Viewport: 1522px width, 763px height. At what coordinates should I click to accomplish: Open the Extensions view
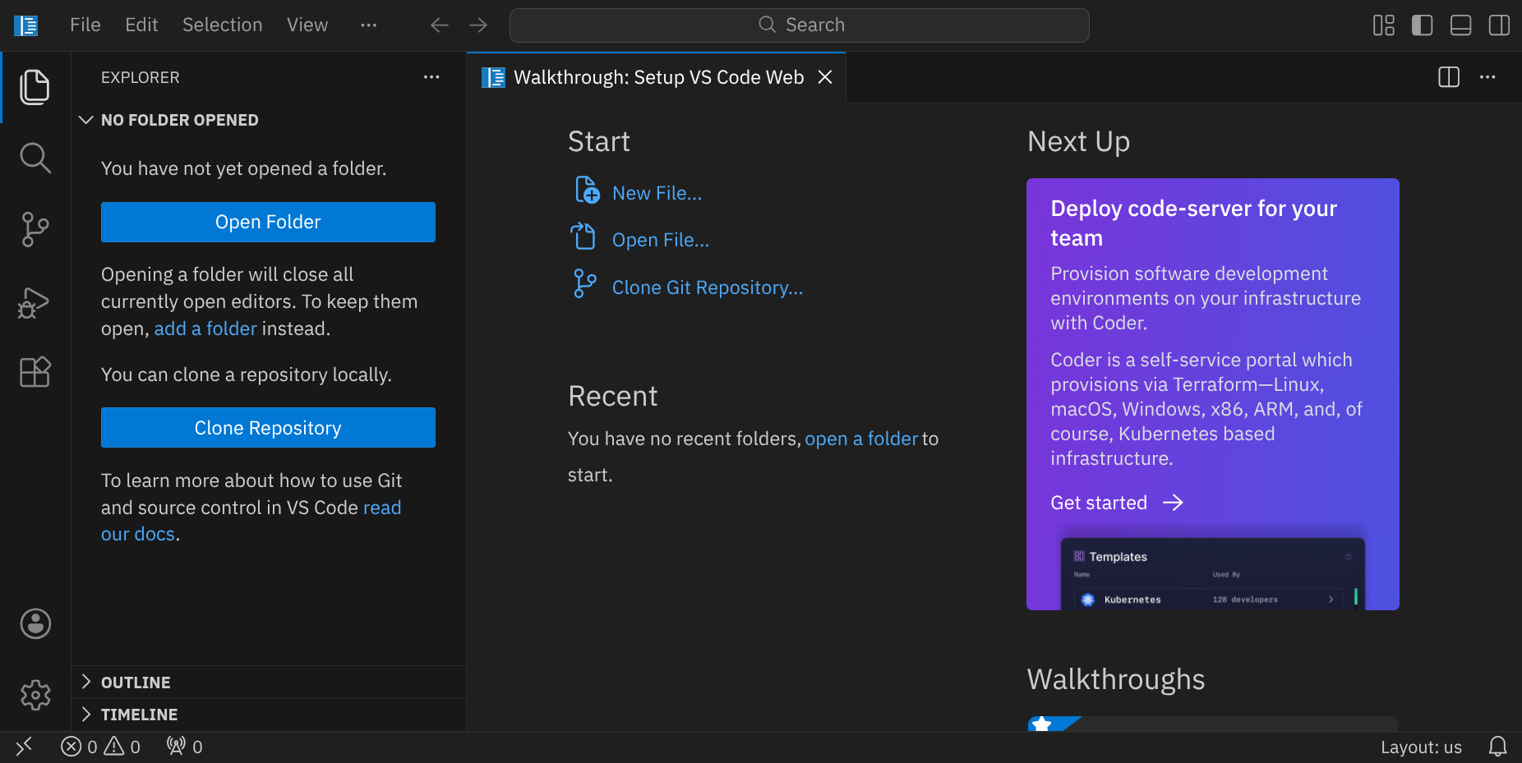[x=35, y=372]
